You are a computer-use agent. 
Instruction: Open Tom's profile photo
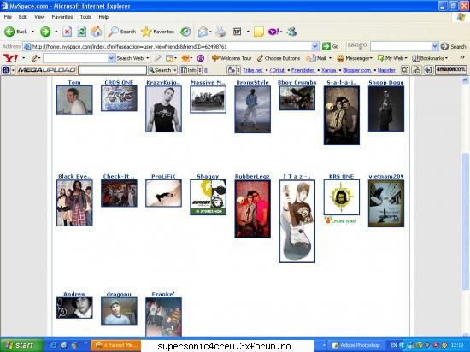coord(74,100)
